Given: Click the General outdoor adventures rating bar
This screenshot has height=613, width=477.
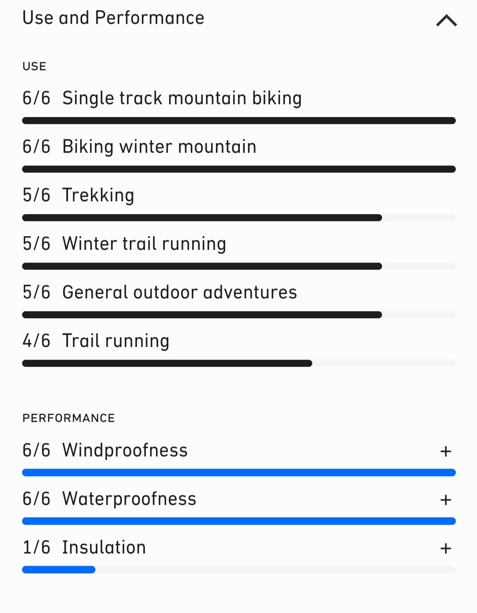Looking at the screenshot, I should click(238, 315).
